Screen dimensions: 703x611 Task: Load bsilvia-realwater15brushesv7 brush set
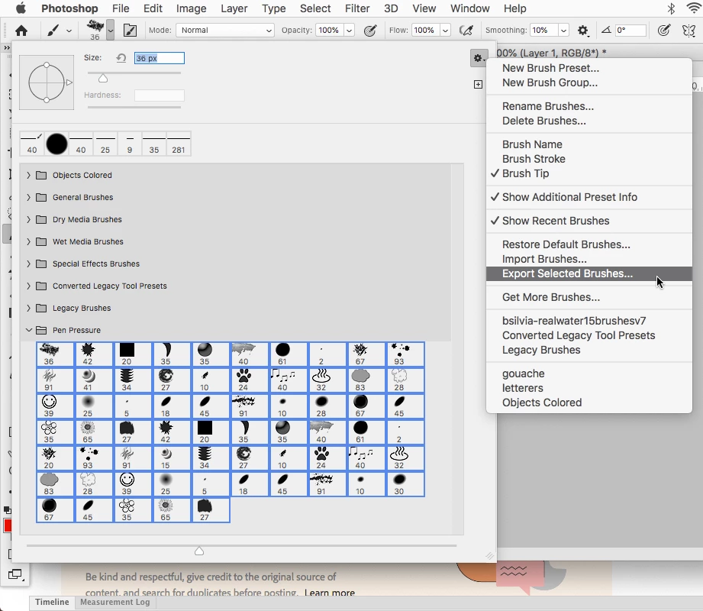574,321
